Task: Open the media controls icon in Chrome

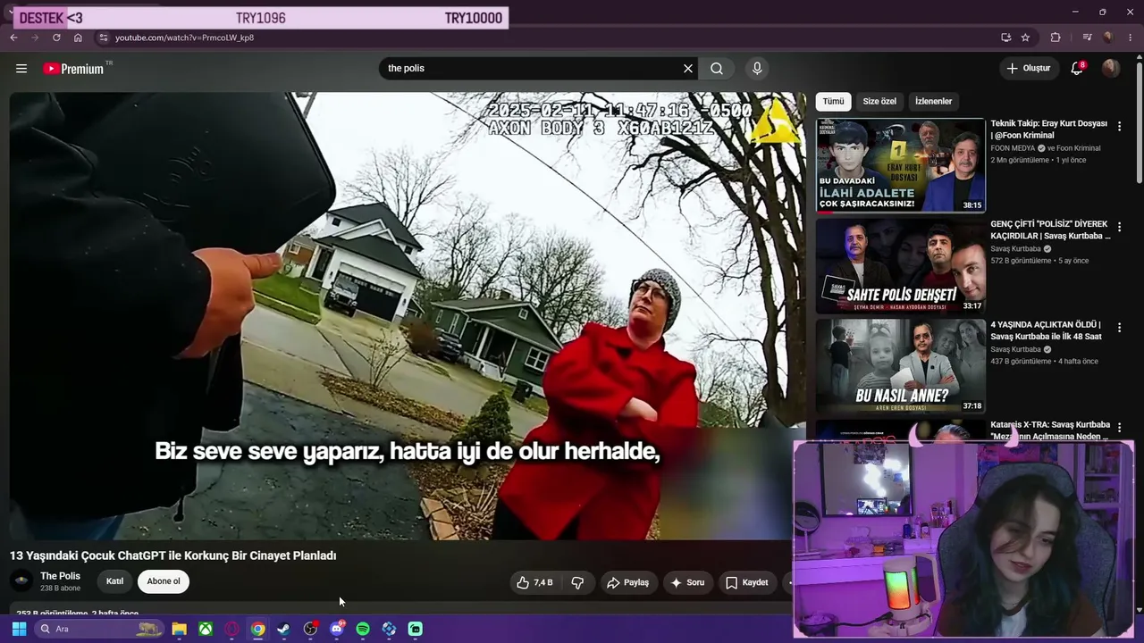Action: click(1087, 38)
